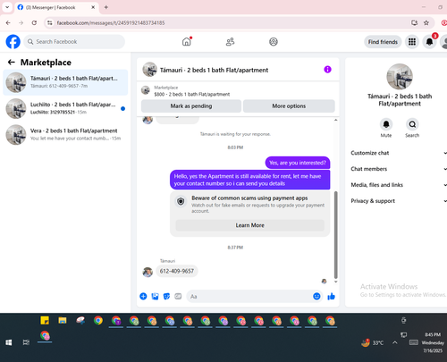The image size is (447, 362).
Task: Click the 612-409-9657 message bubble
Action: click(177, 271)
